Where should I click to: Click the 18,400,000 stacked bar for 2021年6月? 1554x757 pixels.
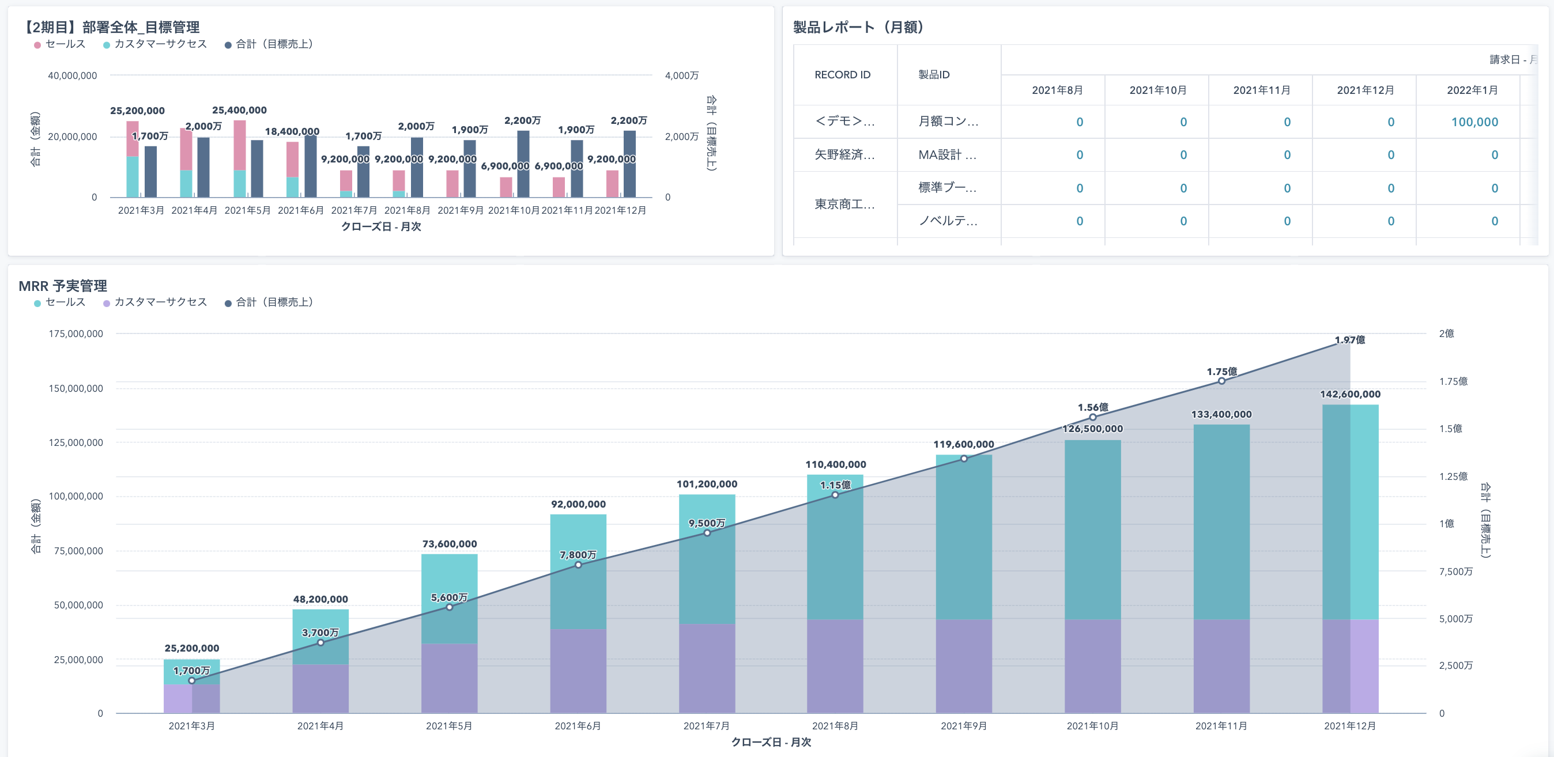click(x=293, y=169)
